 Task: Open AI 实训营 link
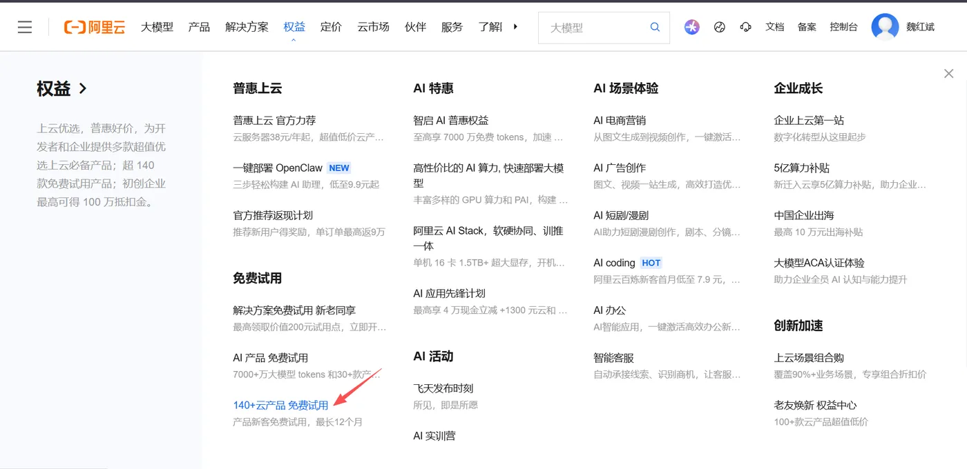pyautogui.click(x=434, y=436)
